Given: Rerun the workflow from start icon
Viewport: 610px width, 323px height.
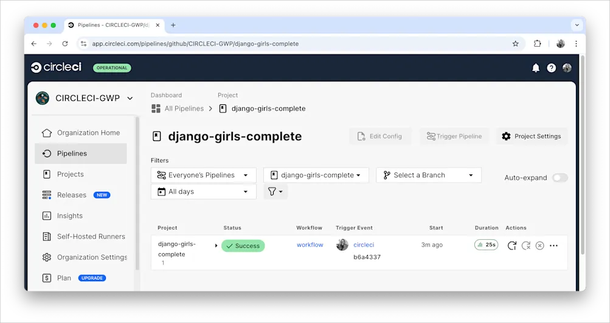Looking at the screenshot, I should point(512,245).
